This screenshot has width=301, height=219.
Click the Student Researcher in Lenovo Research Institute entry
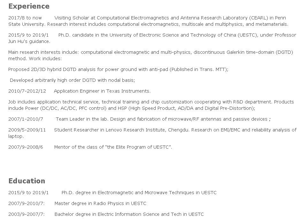175,130
